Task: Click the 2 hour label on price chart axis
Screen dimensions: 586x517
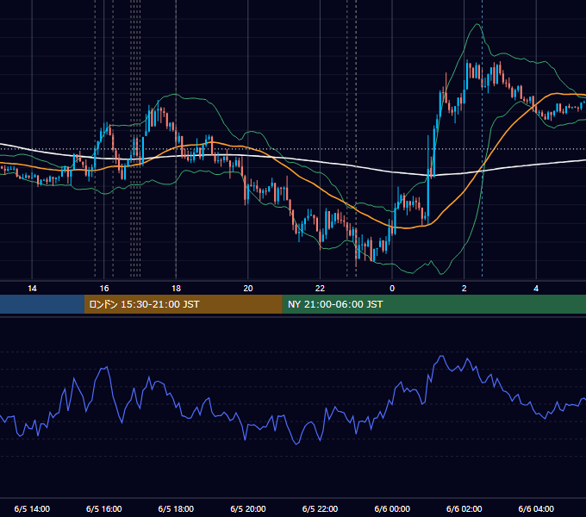Action: click(x=464, y=289)
